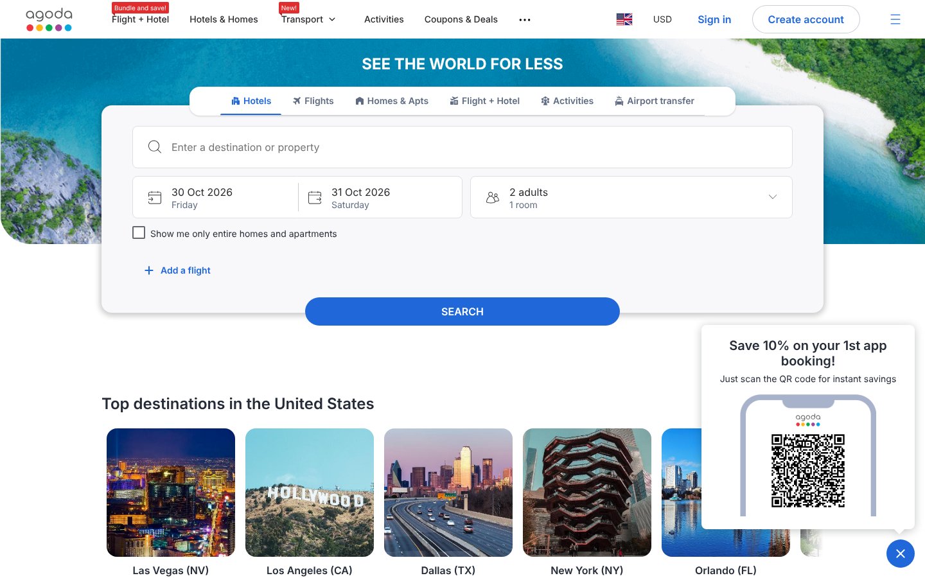Click the check-in calendar icon
Image resolution: width=925 pixels, height=578 pixels.
(155, 198)
